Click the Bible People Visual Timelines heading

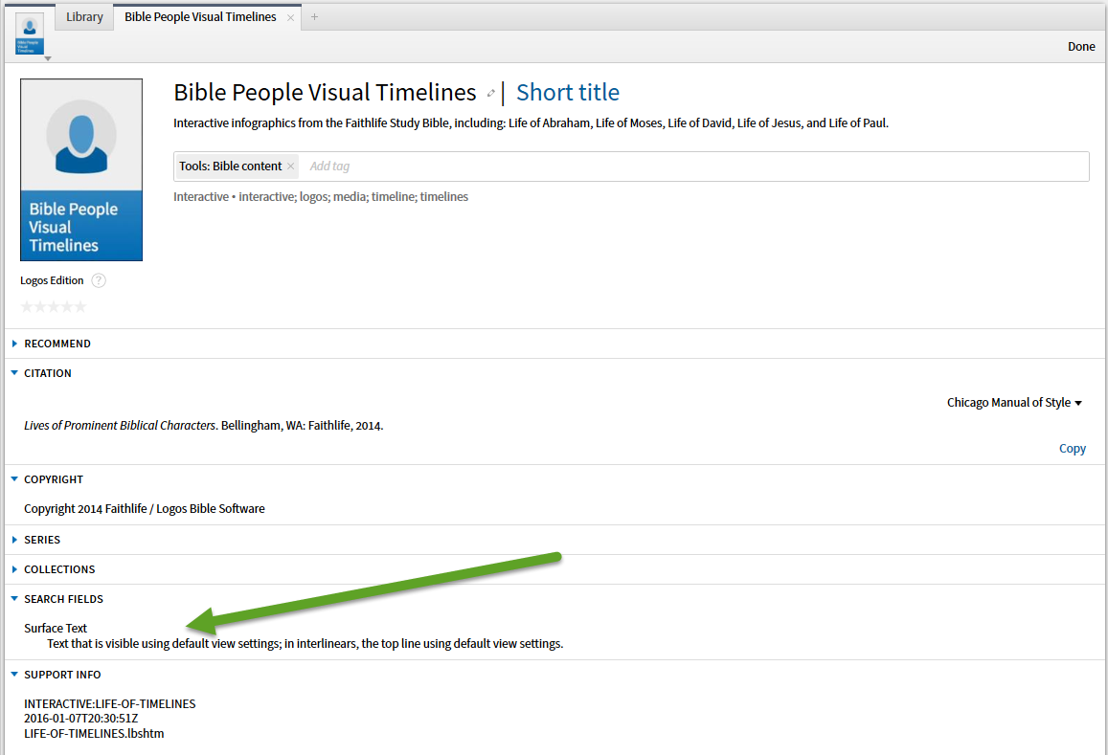[325, 93]
